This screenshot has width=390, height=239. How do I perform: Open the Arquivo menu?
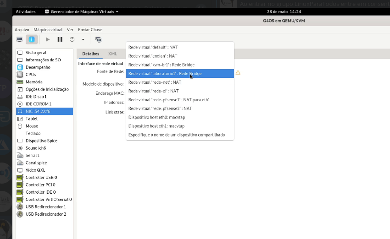coord(22,30)
